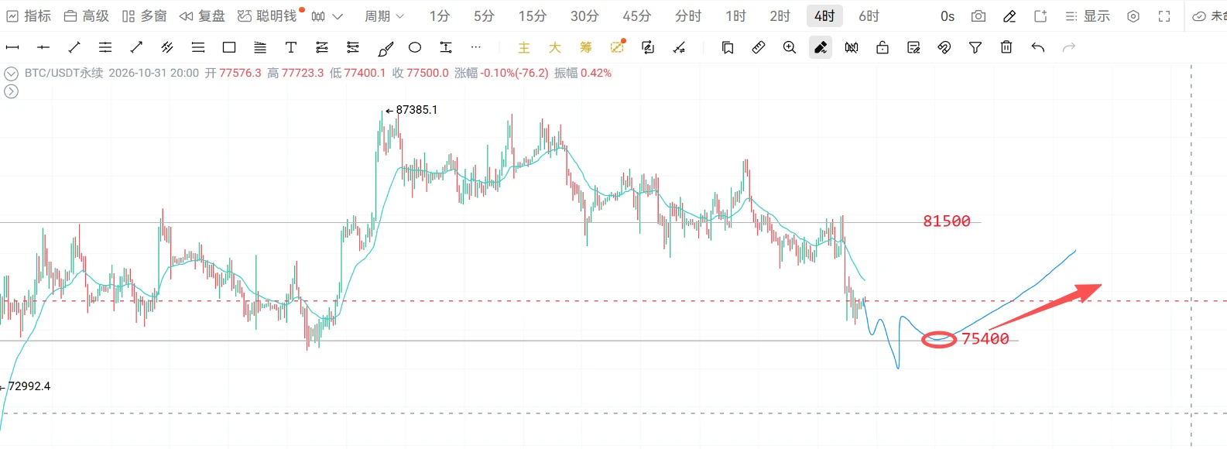Click the funnel filter icon
Screen dimensions: 1227x449
(975, 48)
